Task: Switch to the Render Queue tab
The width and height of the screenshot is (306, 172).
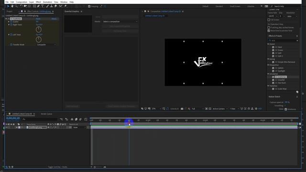Action: pyautogui.click(x=46, y=114)
